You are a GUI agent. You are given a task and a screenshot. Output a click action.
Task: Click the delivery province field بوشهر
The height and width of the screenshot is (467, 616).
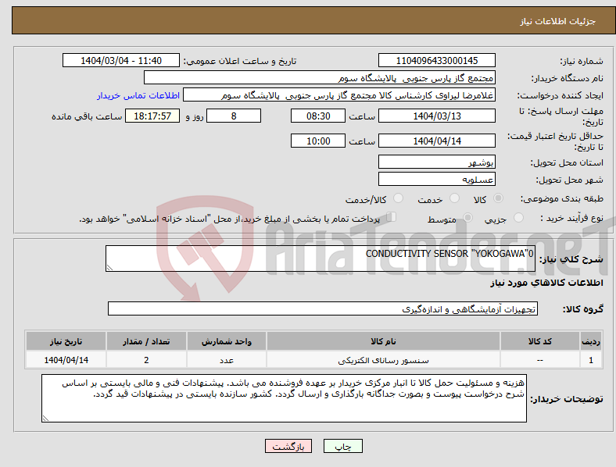[x=437, y=162]
